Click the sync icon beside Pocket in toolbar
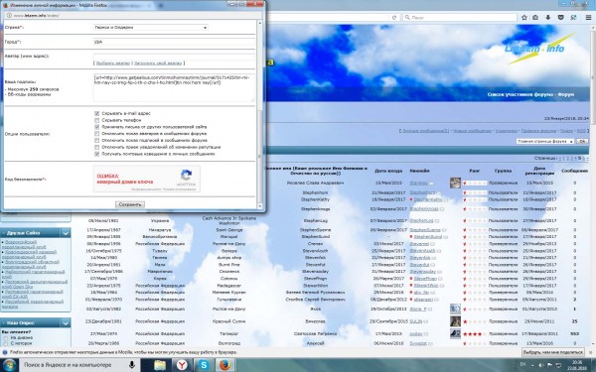This screenshot has height=372, width=596. 573,18
